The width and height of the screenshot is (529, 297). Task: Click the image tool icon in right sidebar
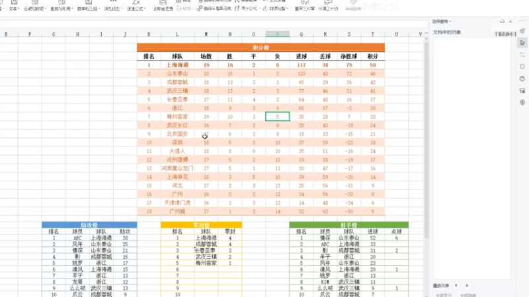[522, 90]
